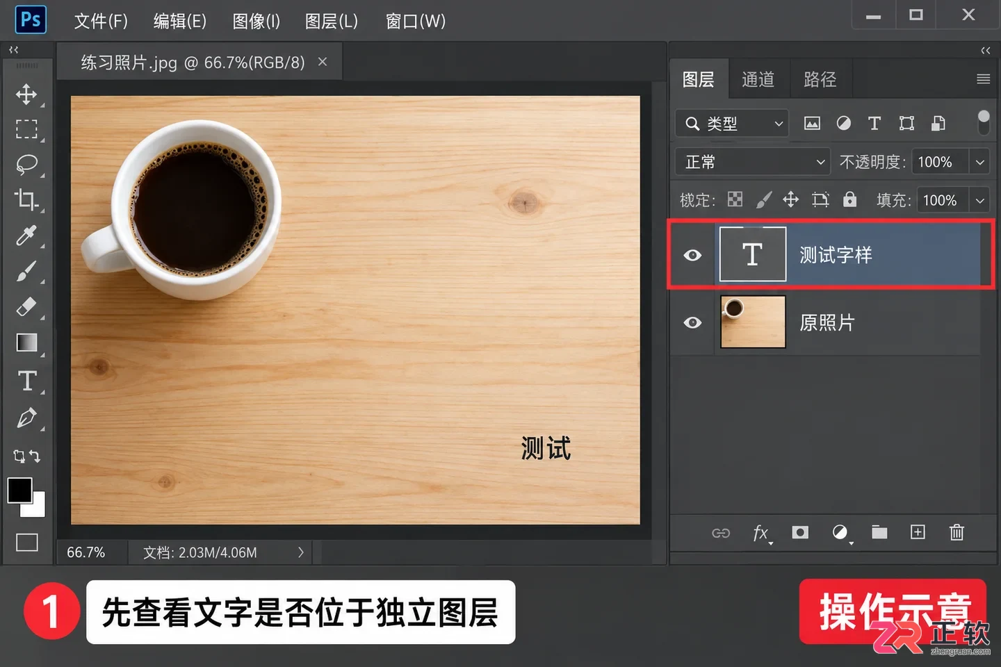The height and width of the screenshot is (667, 1001).
Task: Open the 类型 filter dropdown
Action: [732, 124]
